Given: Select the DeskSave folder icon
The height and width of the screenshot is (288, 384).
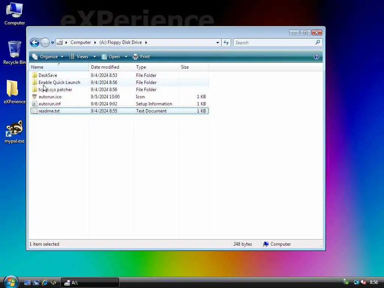Looking at the screenshot, I should 34,75.
